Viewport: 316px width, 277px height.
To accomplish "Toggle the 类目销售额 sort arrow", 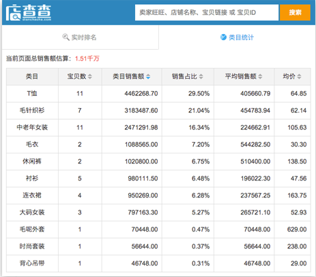I will (x=148, y=77).
